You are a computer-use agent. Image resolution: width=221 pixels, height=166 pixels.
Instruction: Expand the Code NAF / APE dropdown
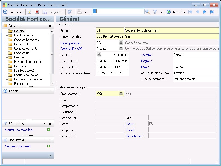121,49
